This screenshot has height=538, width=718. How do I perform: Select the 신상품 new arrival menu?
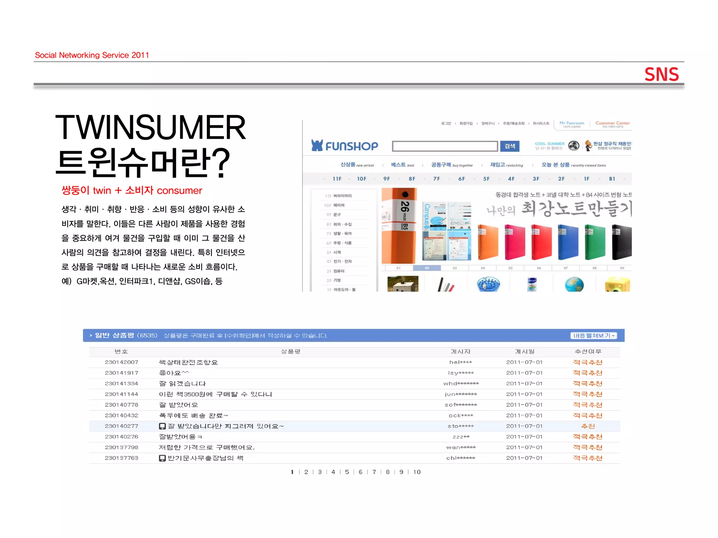(357, 165)
